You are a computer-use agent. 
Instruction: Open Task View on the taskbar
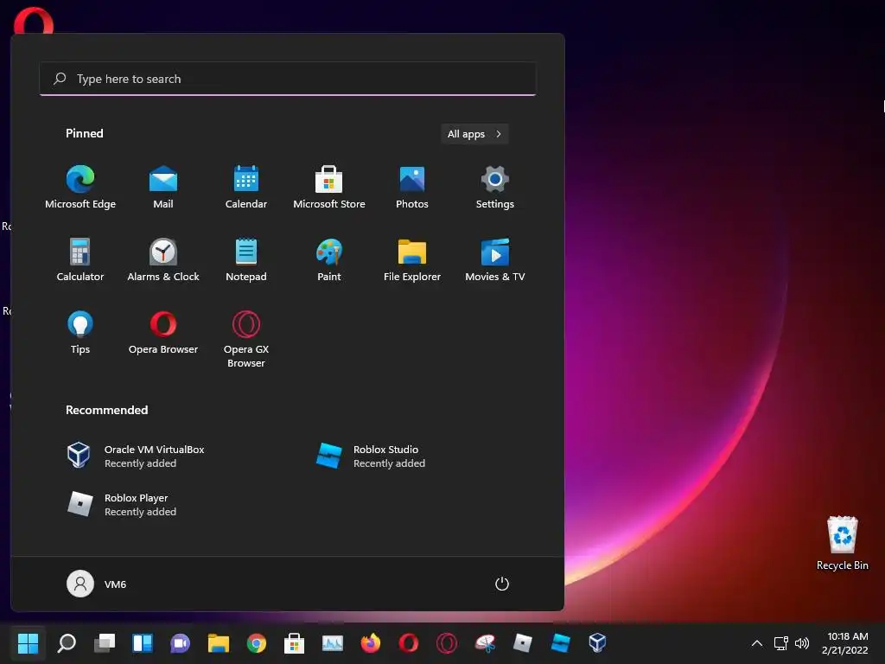(x=105, y=642)
